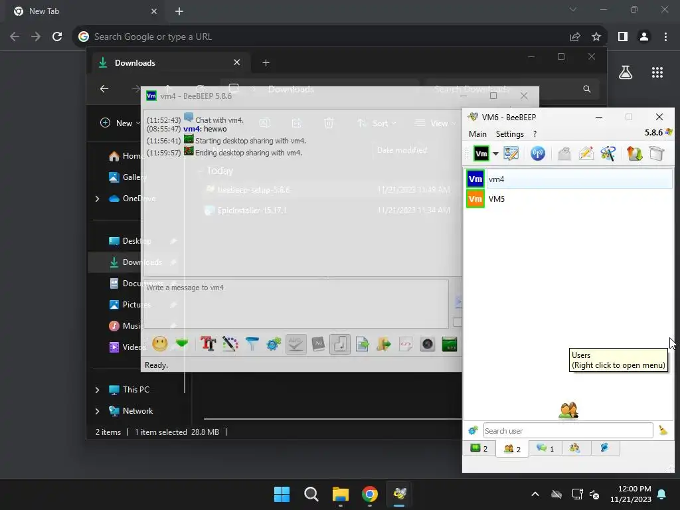Bookmark this tab with the star icon

(x=596, y=37)
